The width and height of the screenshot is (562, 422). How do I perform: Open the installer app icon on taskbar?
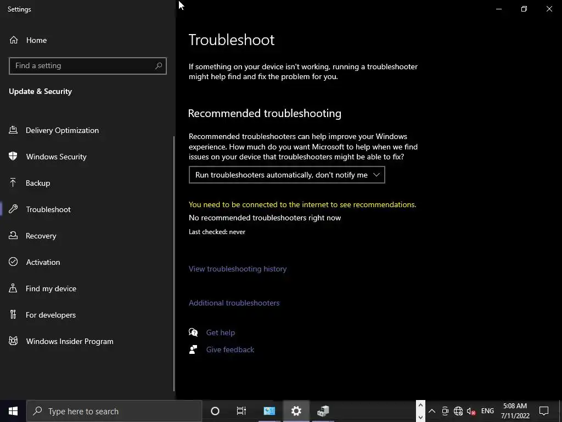[x=323, y=411]
